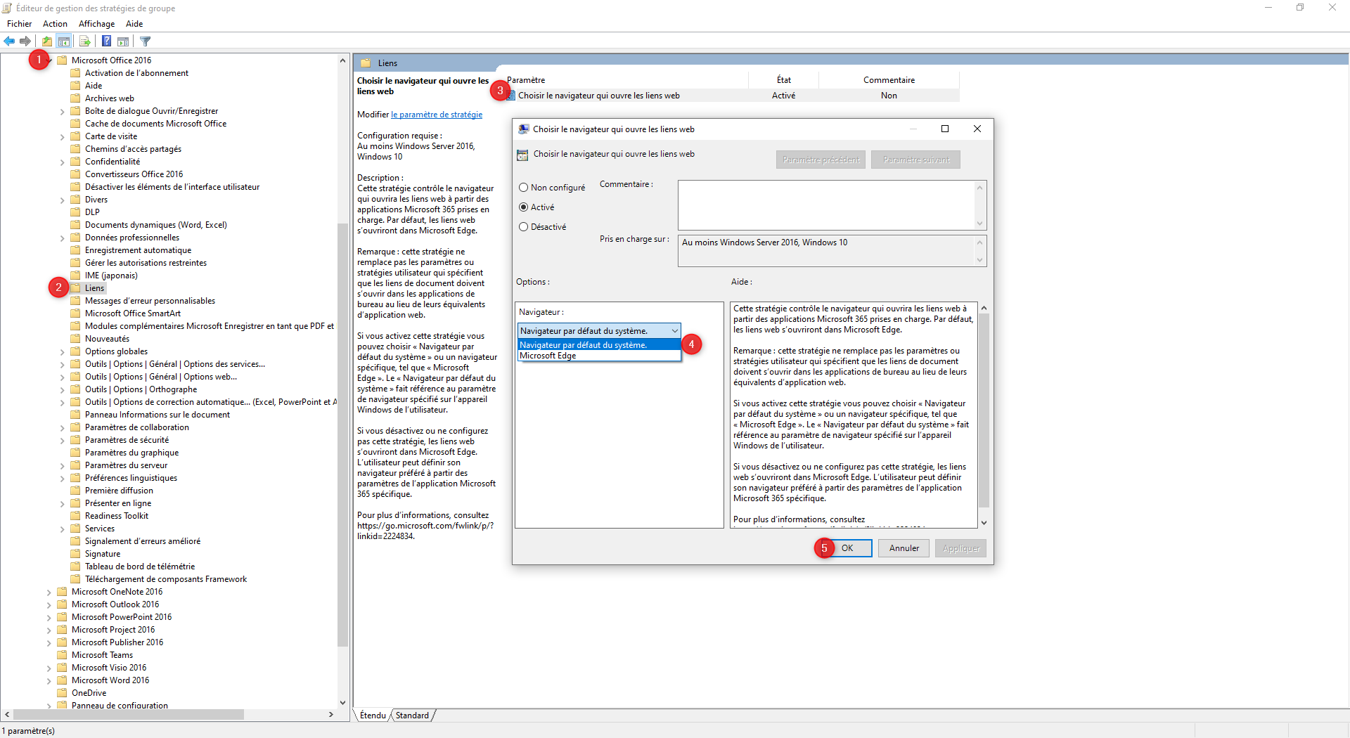The width and height of the screenshot is (1350, 738).
Task: Select Microsoft Outlook 2016 in tree
Action: (115, 604)
